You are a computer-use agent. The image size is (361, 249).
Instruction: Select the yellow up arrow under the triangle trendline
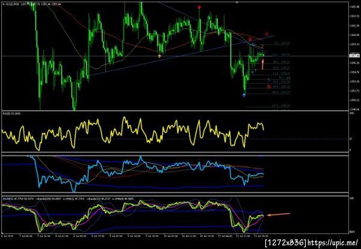[159, 56]
